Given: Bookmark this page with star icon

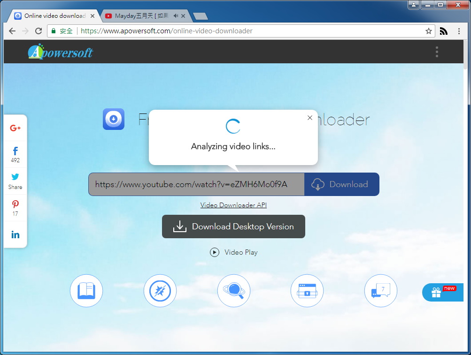Looking at the screenshot, I should pos(429,31).
